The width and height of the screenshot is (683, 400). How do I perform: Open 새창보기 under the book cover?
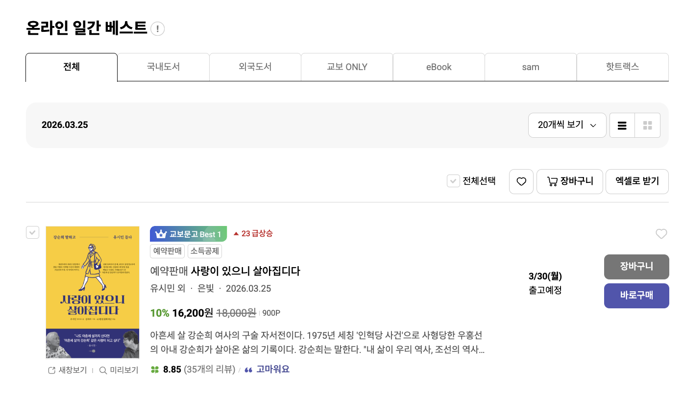(68, 371)
